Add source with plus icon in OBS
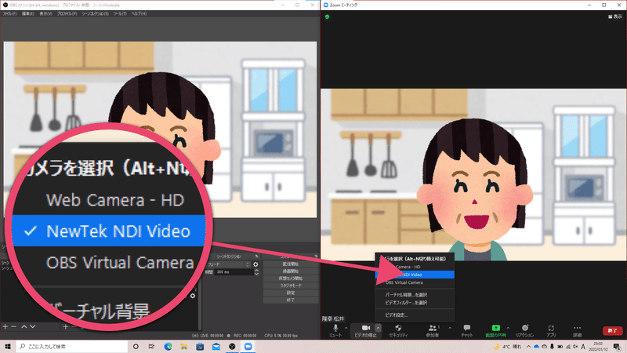This screenshot has height=353, width=627. [x=66, y=327]
